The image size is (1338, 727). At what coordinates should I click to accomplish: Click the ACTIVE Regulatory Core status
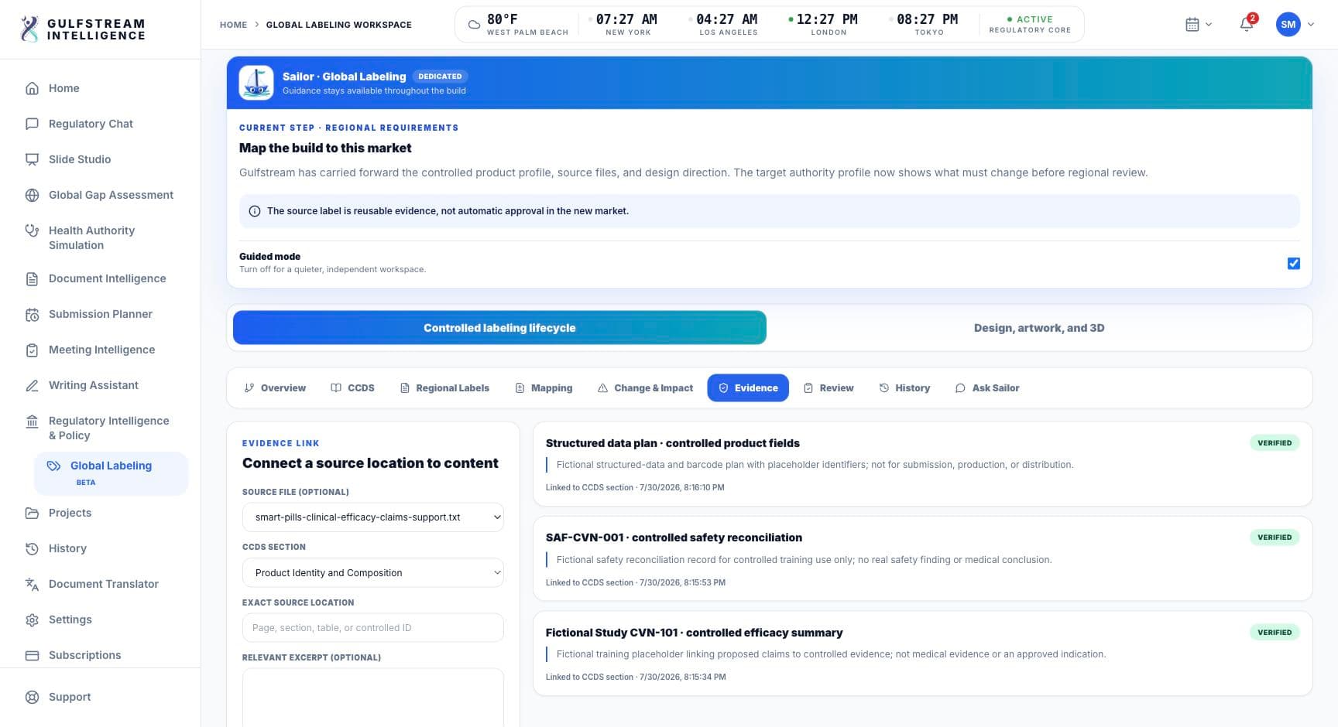pos(1030,24)
